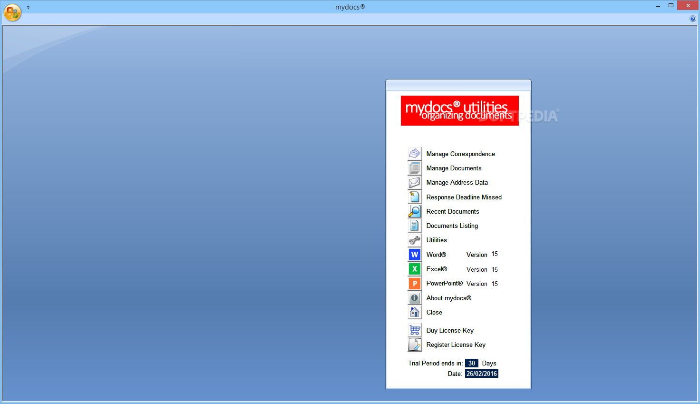
Task: Click the PowerPoint version number 15
Action: coord(495,284)
